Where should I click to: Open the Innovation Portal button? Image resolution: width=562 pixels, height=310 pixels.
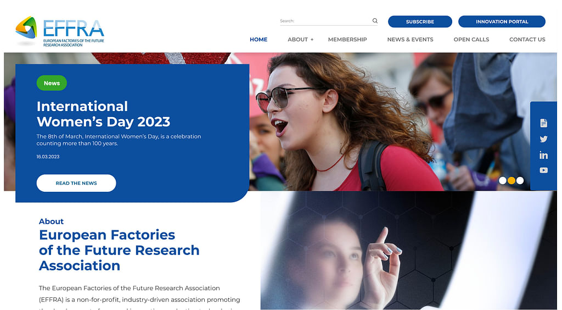(502, 21)
